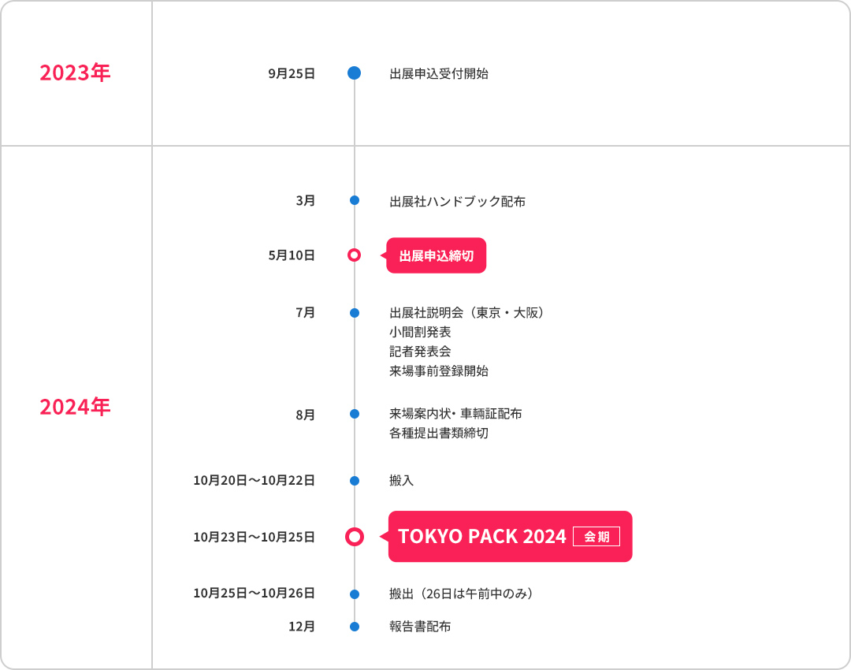Viewport: 851px width, 670px height.
Task: Select the red ring marker at 5月10日
Action: (355, 255)
